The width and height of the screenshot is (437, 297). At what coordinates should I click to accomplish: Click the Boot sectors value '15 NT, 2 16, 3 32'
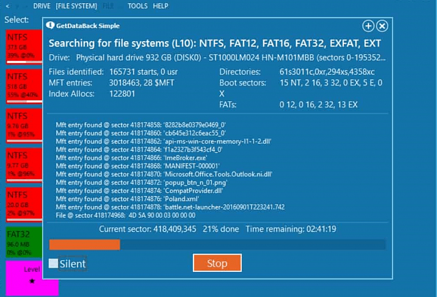click(331, 83)
